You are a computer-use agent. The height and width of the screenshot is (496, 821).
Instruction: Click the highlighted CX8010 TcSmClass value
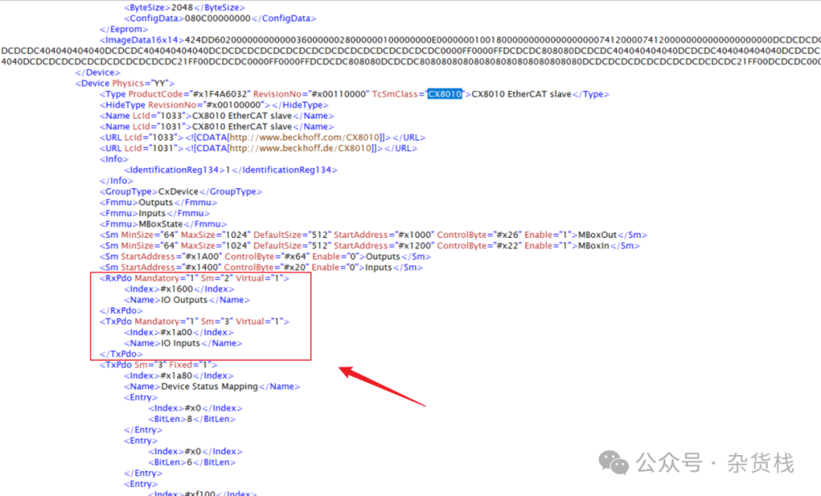coord(445,94)
